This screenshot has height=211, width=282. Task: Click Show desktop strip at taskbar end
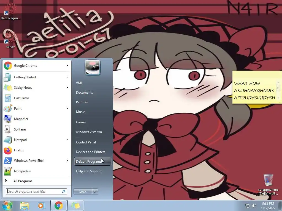point(280,206)
